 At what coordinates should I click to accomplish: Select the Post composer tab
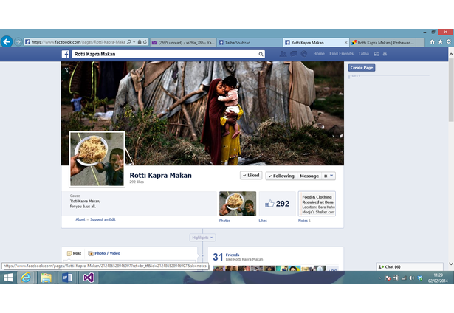[x=74, y=253]
